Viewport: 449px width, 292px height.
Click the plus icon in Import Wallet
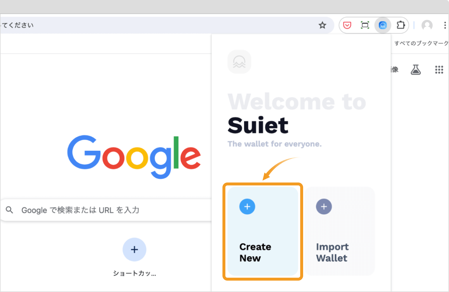tap(324, 206)
